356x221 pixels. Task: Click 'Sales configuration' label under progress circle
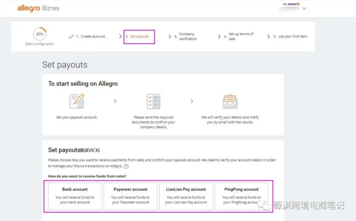(40, 44)
